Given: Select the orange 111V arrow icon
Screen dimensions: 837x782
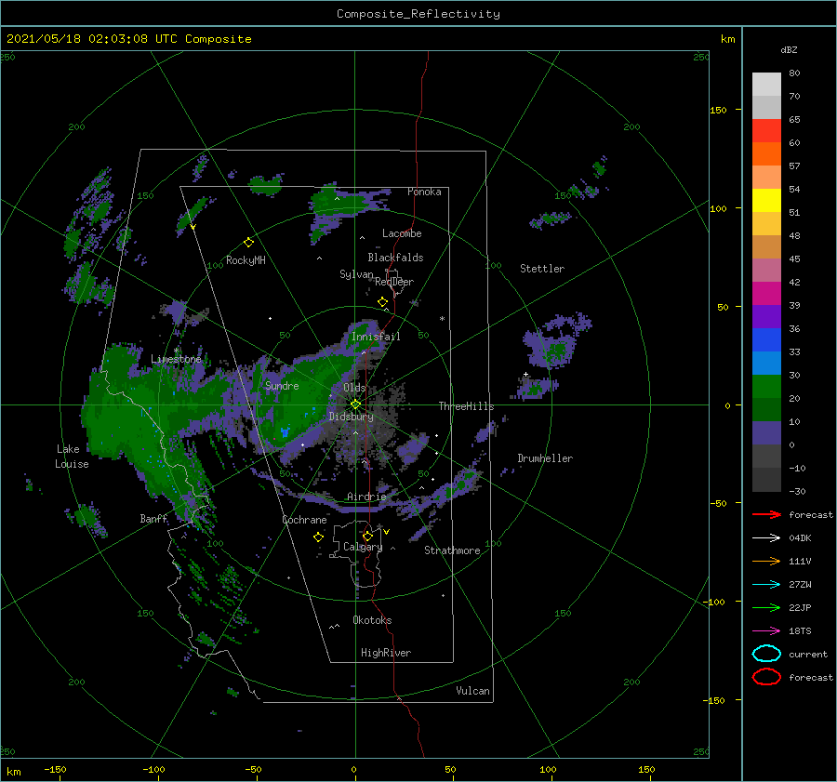Looking at the screenshot, I should pyautogui.click(x=766, y=561).
